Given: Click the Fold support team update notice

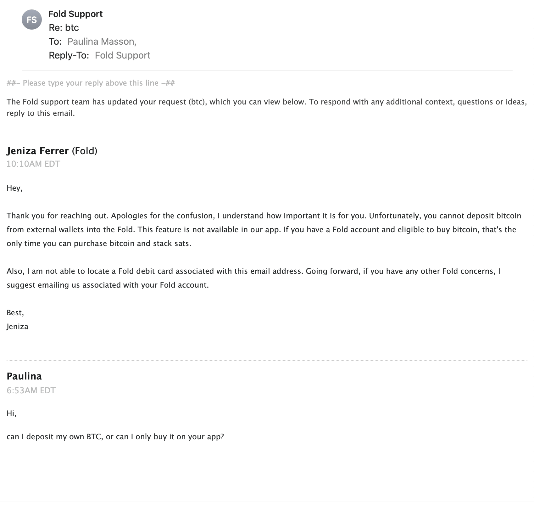Looking at the screenshot, I should [x=267, y=108].
